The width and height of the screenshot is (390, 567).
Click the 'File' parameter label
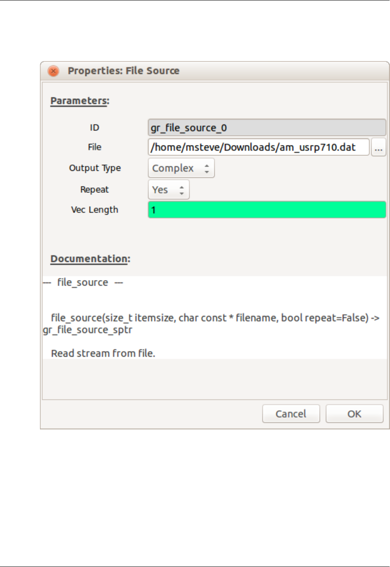94,147
